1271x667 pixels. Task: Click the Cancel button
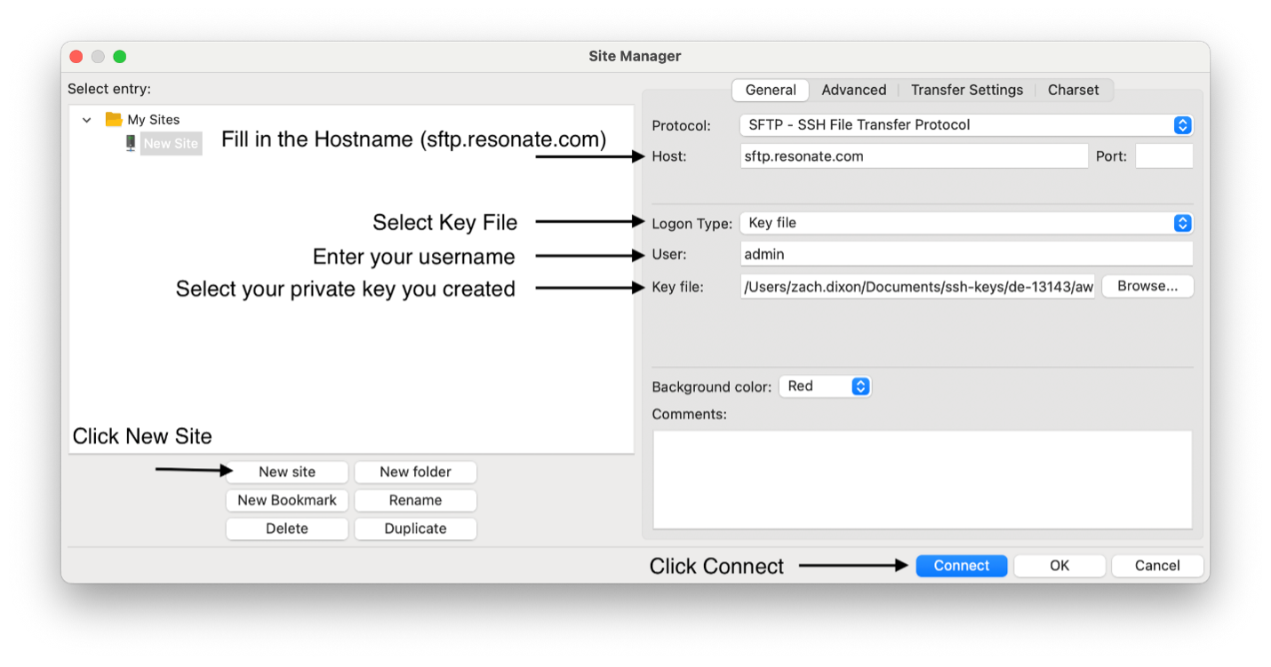1157,566
